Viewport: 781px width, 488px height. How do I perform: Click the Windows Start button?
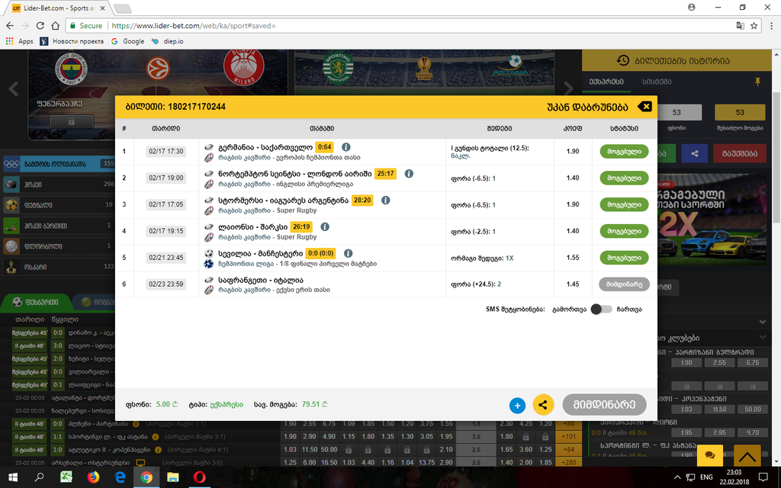(12, 477)
